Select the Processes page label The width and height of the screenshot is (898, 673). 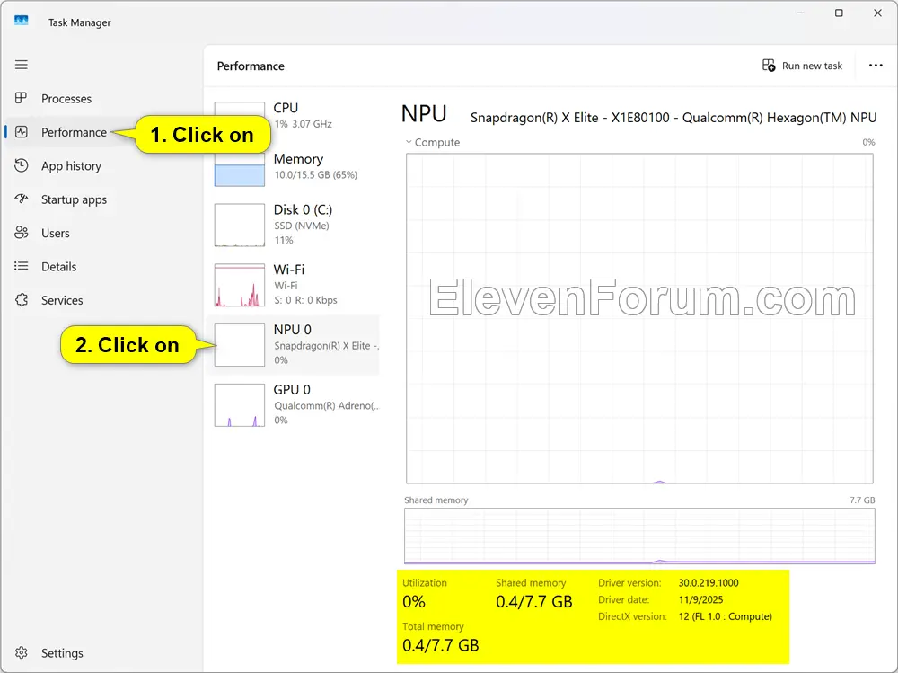click(x=66, y=99)
